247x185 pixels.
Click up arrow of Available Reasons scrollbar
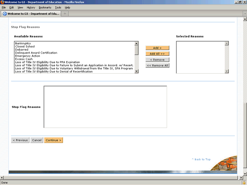click(x=136, y=43)
